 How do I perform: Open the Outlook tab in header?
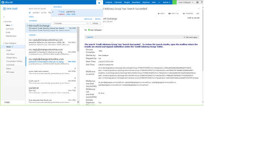[109, 3]
